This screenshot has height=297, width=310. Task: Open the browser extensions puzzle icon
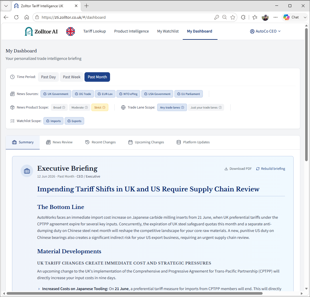243,18
